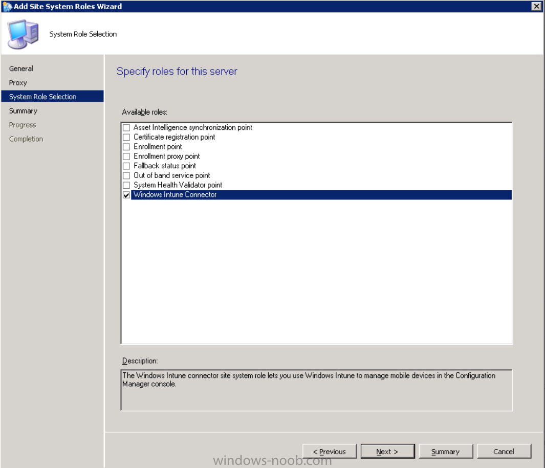Open the Proxy wizard step
This screenshot has height=468, width=545.
coord(18,83)
